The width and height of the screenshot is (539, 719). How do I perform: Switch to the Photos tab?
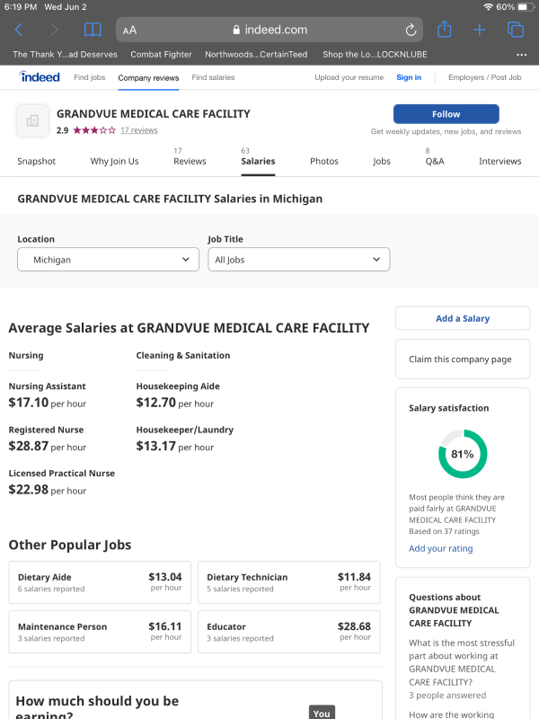pyautogui.click(x=324, y=162)
